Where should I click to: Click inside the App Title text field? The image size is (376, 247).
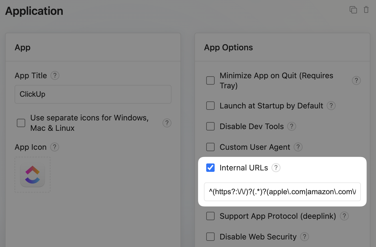point(93,94)
